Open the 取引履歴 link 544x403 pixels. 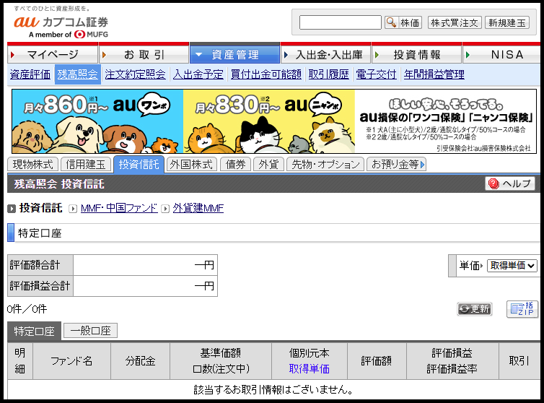[x=328, y=74]
